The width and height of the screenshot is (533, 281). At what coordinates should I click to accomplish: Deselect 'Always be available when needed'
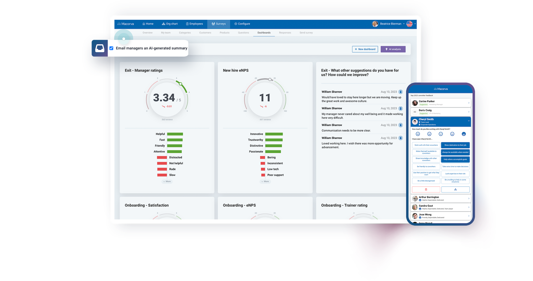[455, 152]
